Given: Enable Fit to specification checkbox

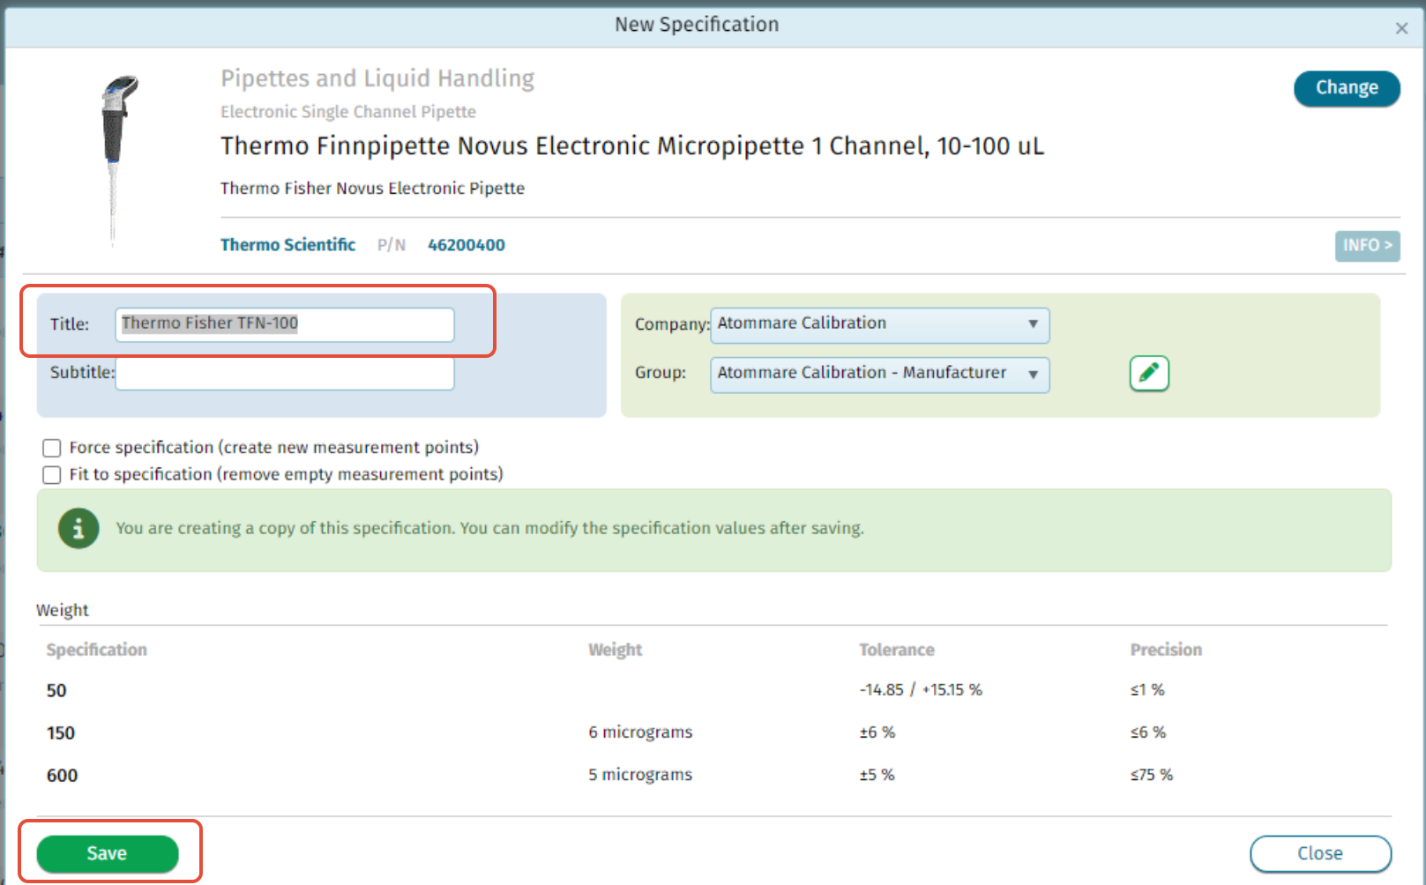Looking at the screenshot, I should [x=52, y=475].
